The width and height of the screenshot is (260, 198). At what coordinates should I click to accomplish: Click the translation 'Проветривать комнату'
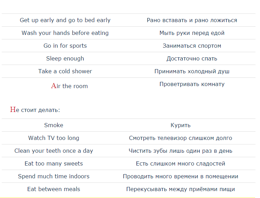(x=192, y=84)
